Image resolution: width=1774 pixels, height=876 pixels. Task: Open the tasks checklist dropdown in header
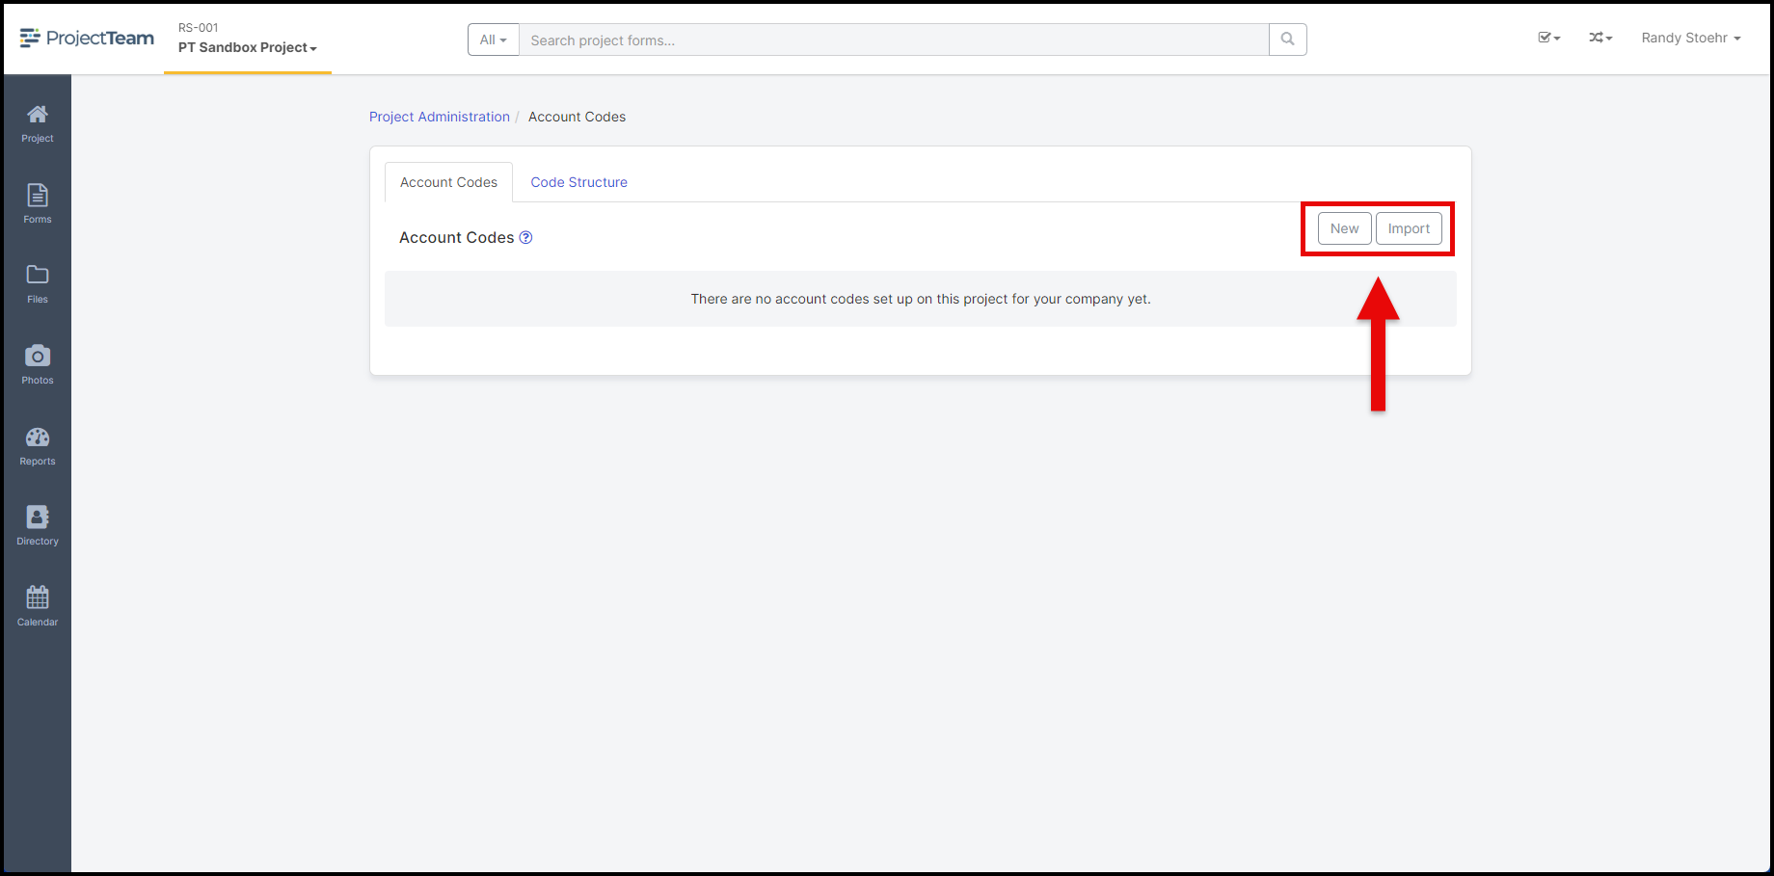[x=1549, y=38]
